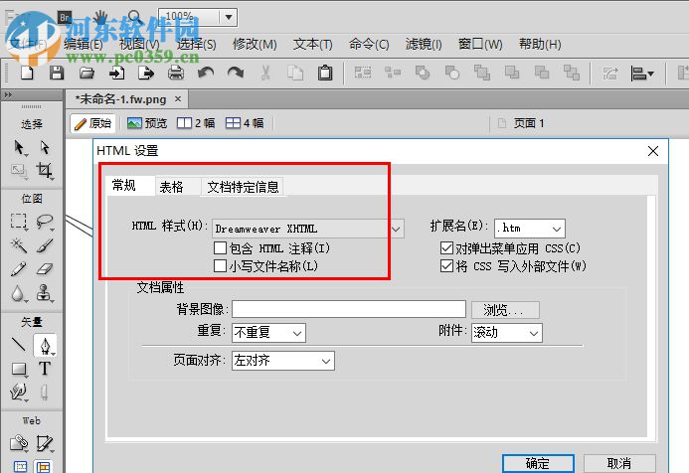Open the Adobe Bridge Br icon
The width and height of the screenshot is (689, 473).
pos(65,18)
